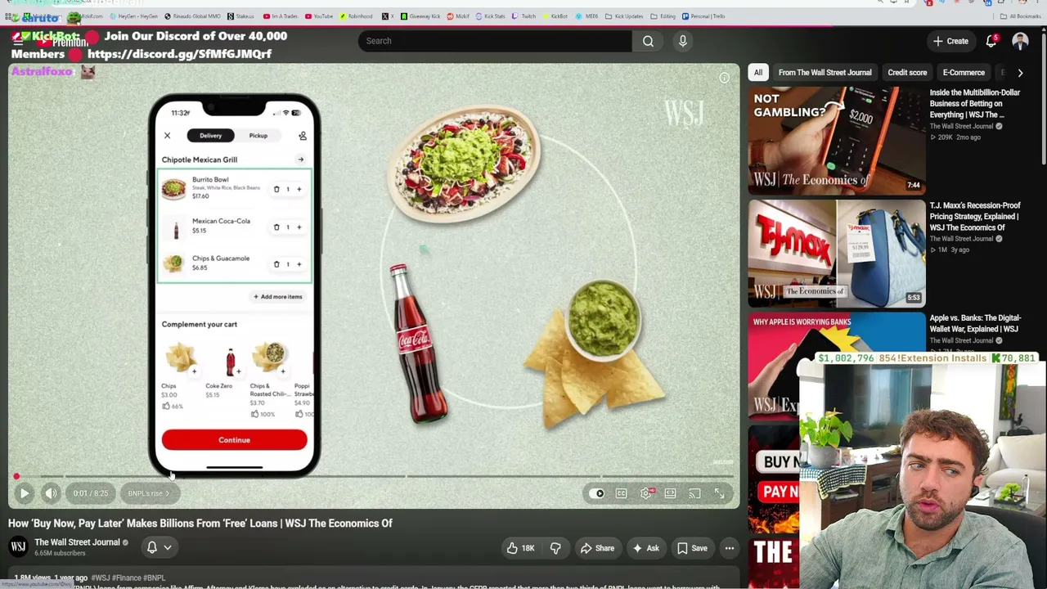The image size is (1047, 589).
Task: Click the #WSJ hashtag
Action: [101, 578]
